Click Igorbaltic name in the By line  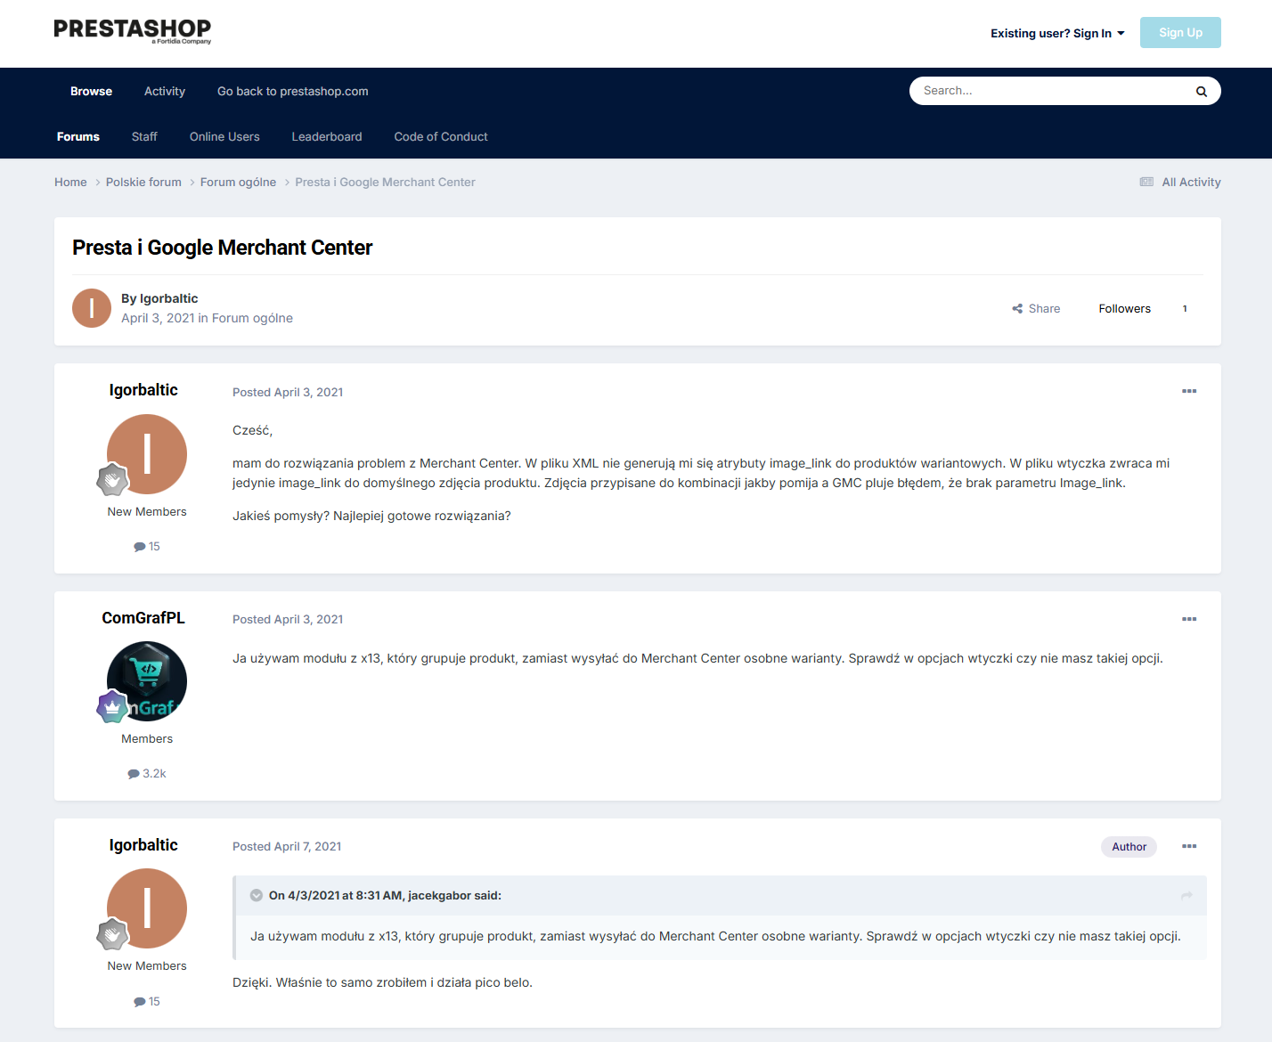(x=168, y=298)
